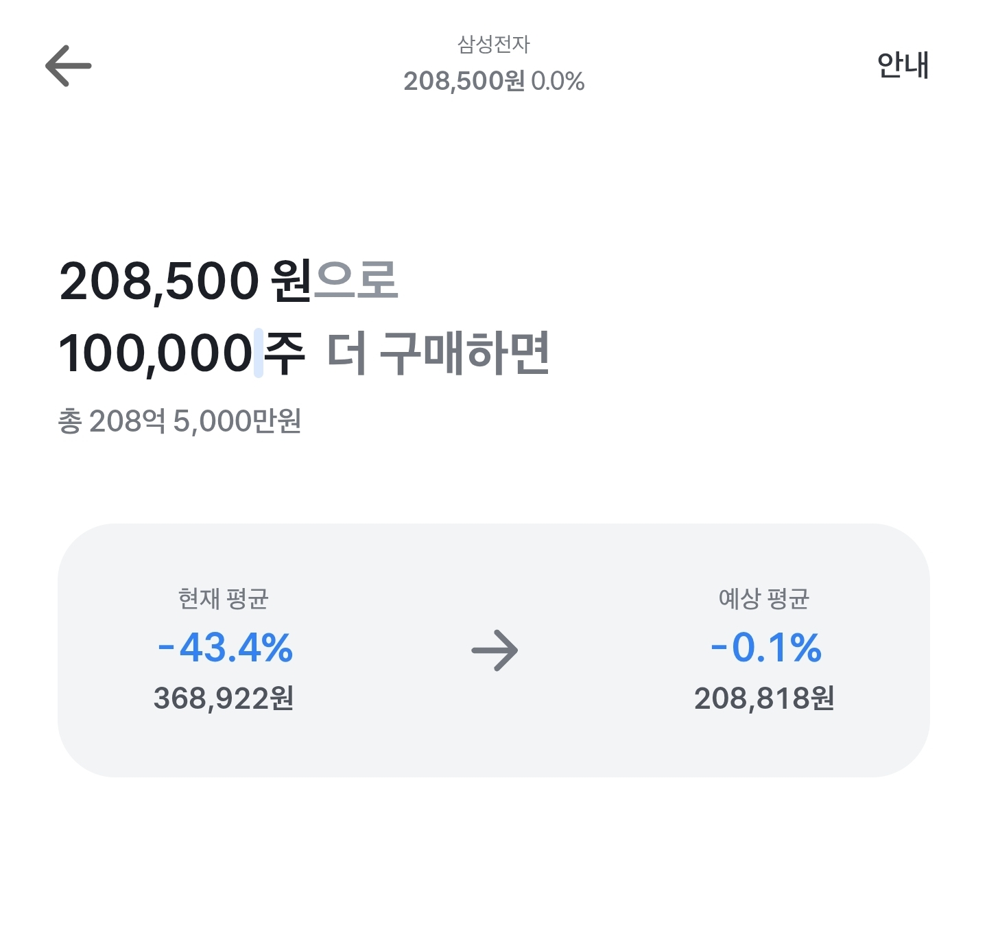987x929 pixels.
Task: Open the 안내 guide link
Action: [903, 66]
